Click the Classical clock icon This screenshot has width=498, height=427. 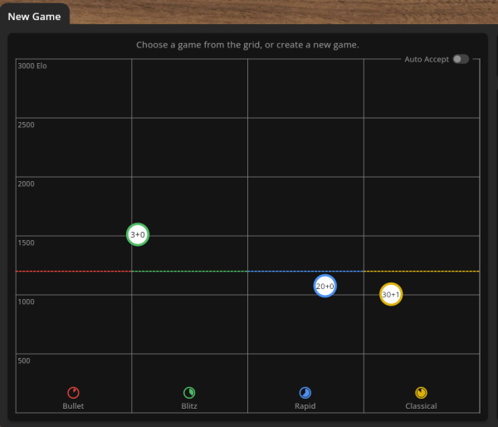click(421, 393)
